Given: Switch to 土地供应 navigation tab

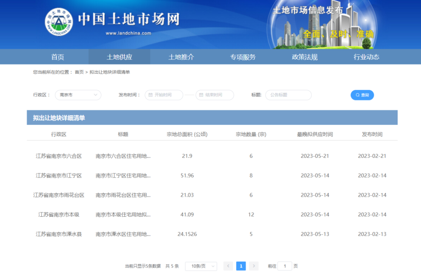Looking at the screenshot, I should [119, 57].
